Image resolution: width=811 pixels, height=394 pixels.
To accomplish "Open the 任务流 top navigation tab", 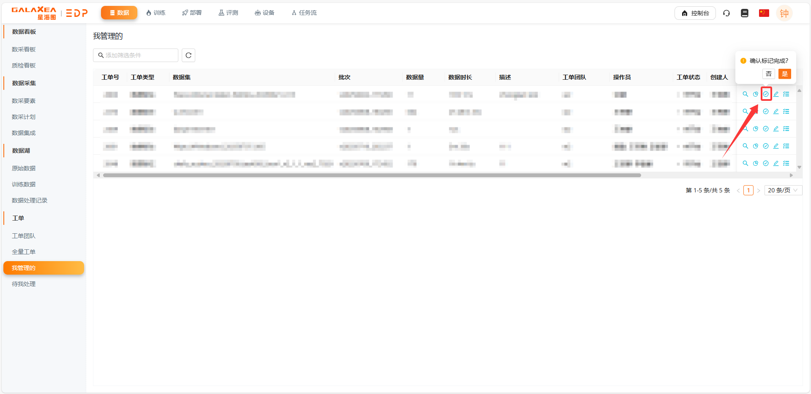I will click(304, 13).
